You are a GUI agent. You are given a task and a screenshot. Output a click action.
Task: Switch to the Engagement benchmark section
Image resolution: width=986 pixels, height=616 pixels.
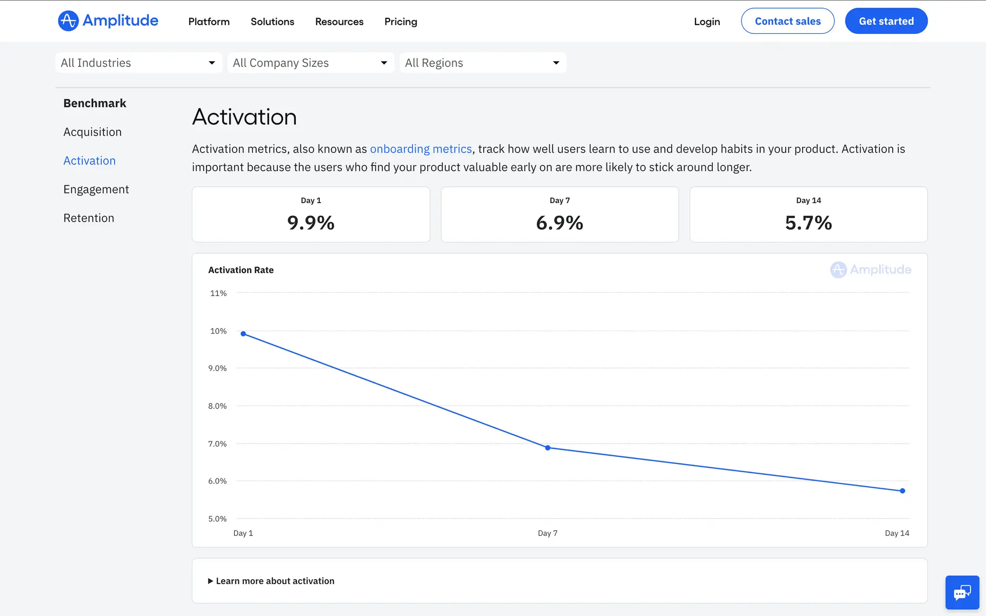point(96,189)
